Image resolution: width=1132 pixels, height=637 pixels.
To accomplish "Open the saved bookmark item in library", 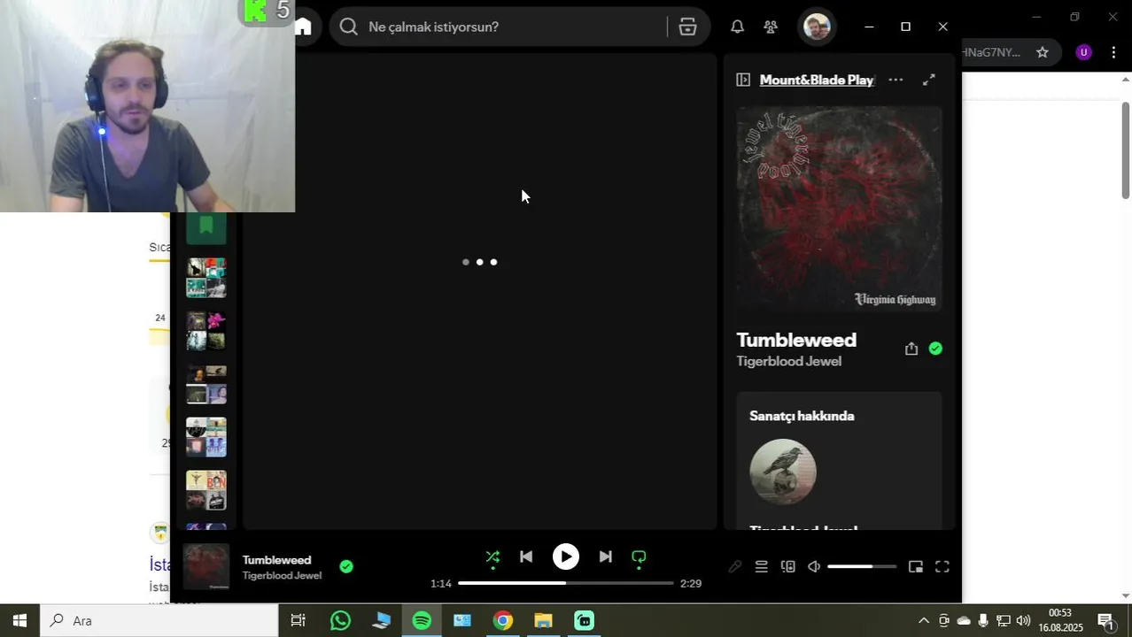I will (206, 226).
